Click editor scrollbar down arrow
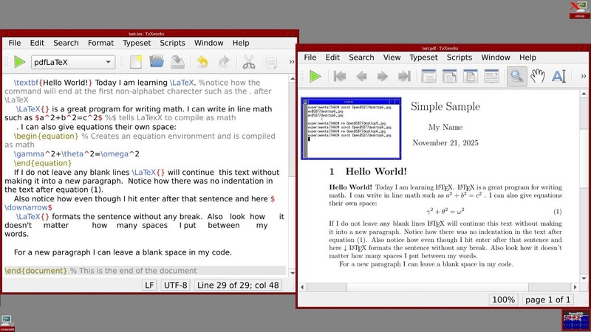Viewport: 591px width, 332px height. pos(292,272)
